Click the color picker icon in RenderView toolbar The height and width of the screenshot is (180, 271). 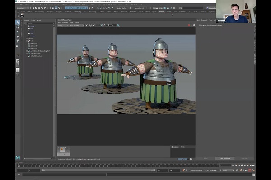(94, 25)
